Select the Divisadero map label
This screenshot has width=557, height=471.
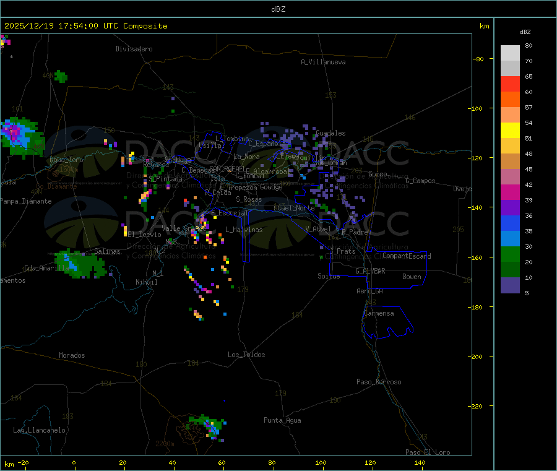point(134,49)
